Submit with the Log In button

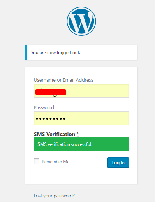point(118,163)
